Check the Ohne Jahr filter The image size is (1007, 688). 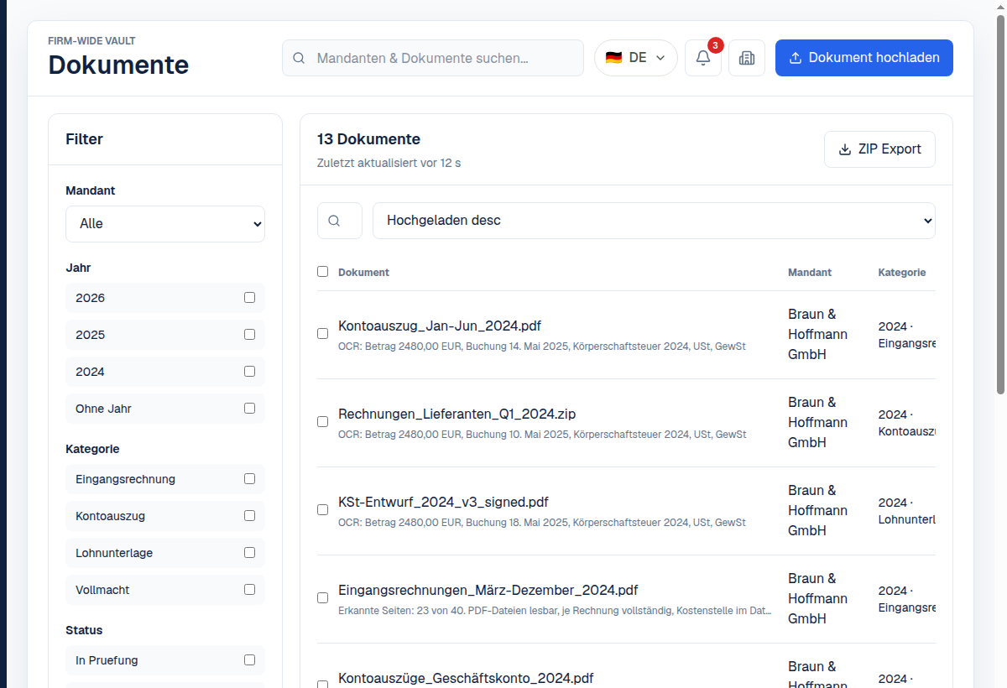(x=249, y=408)
